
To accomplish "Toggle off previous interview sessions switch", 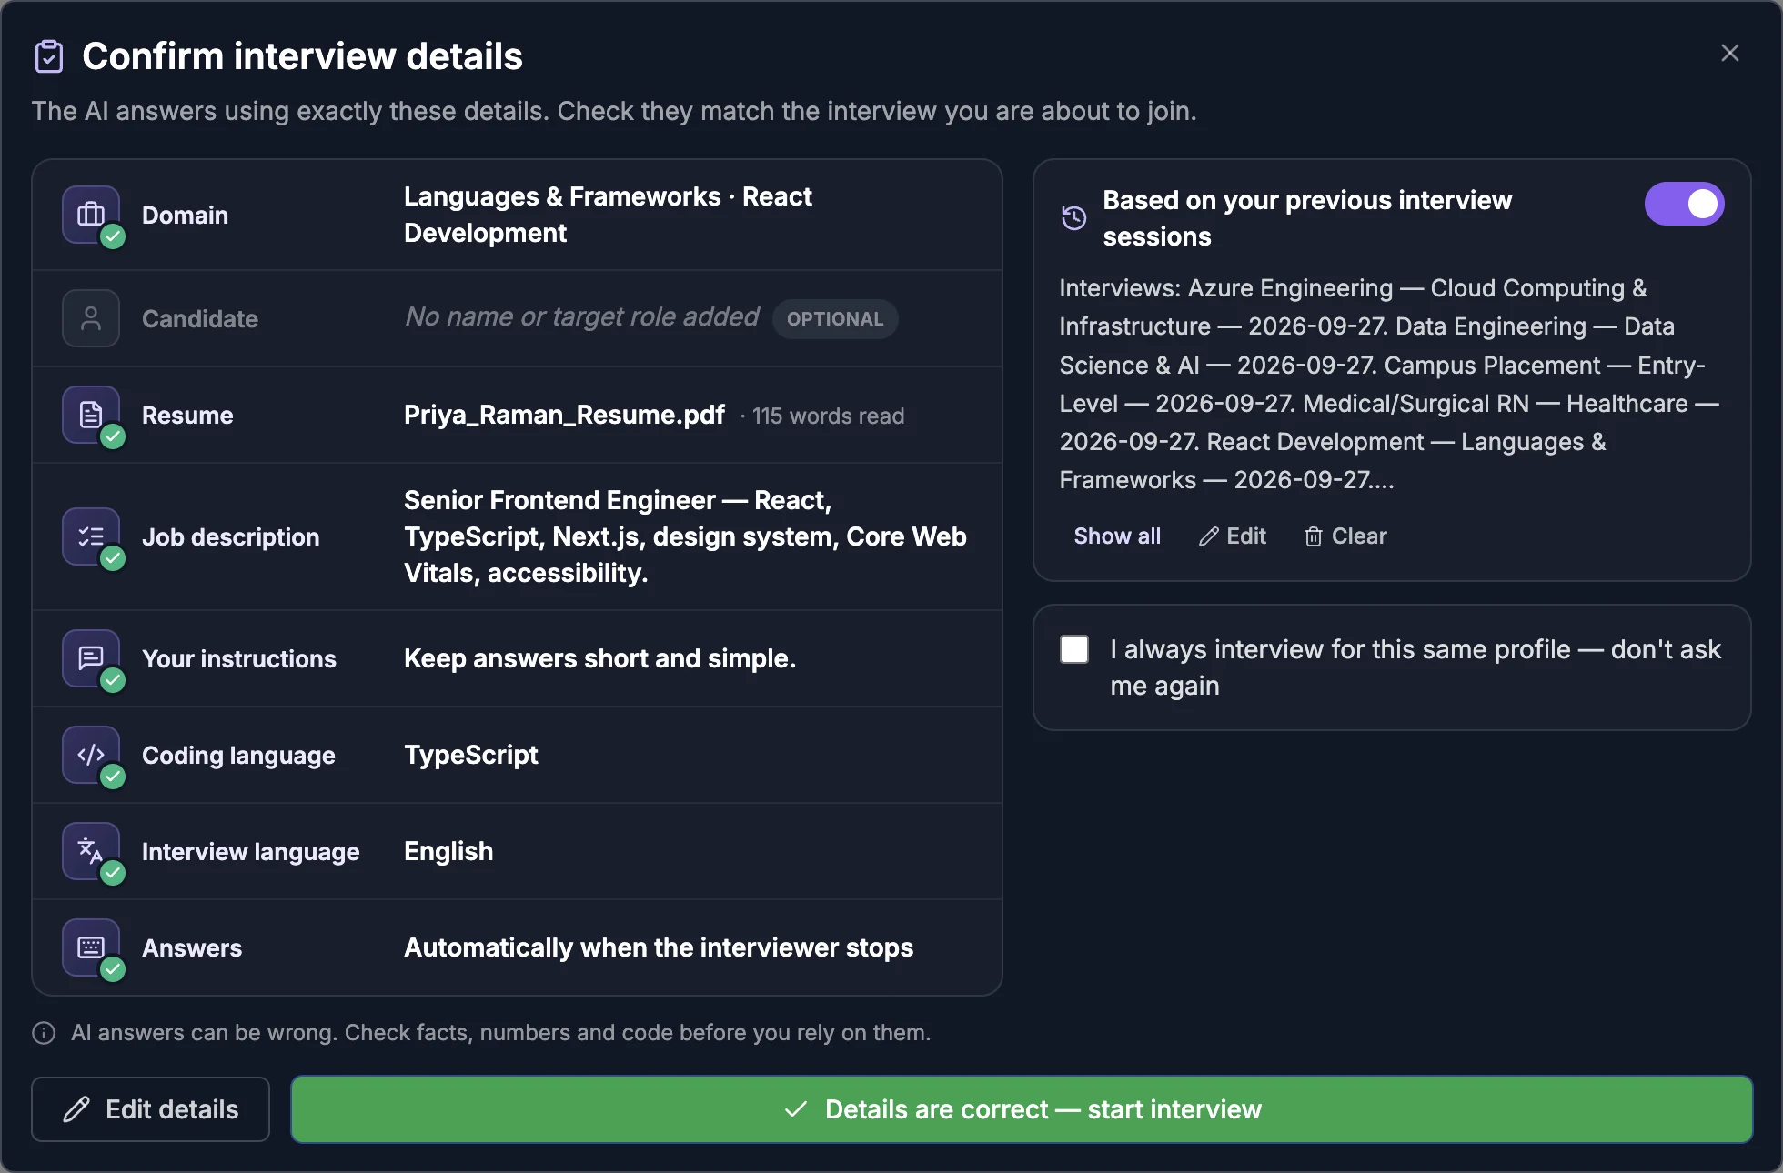I will pos(1684,204).
